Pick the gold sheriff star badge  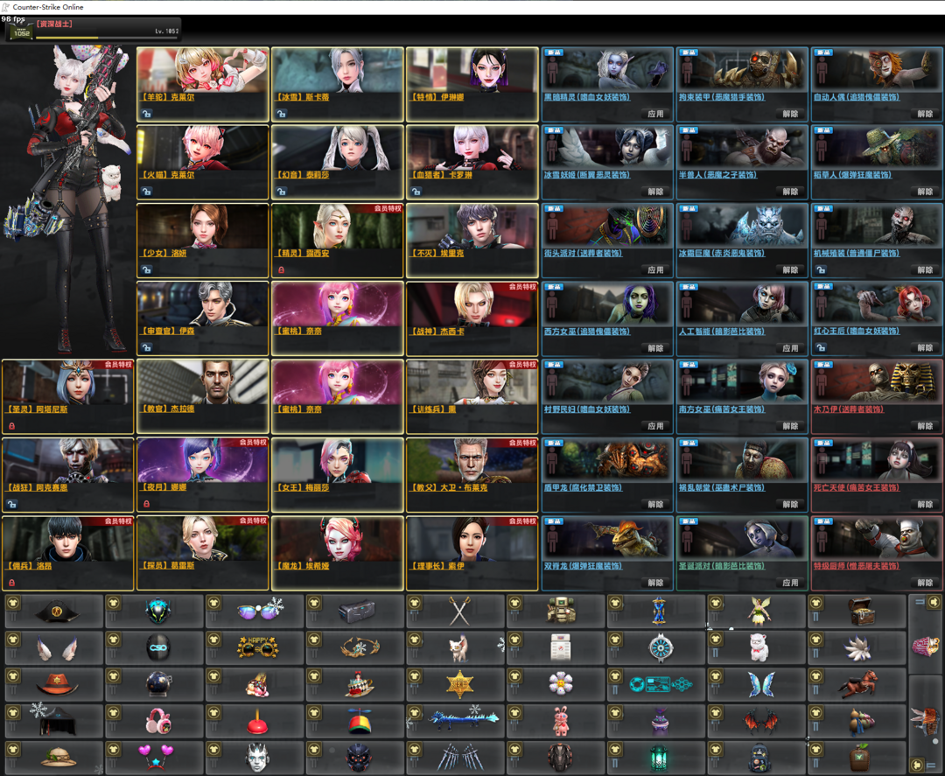click(x=460, y=684)
